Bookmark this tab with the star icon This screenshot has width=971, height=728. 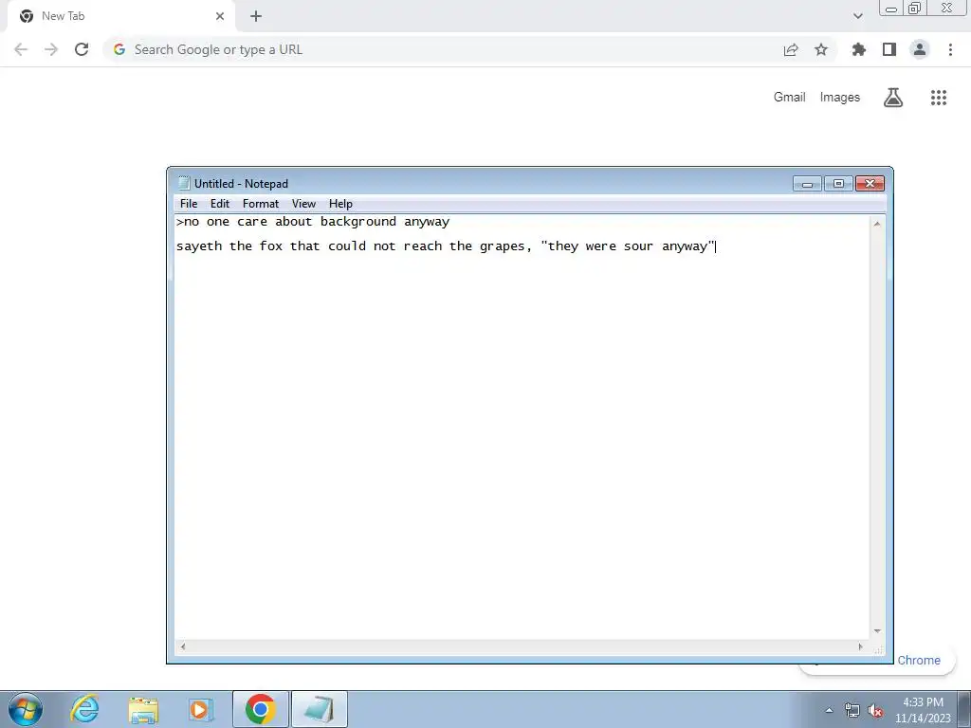click(821, 49)
